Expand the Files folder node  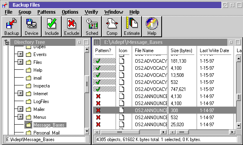pos(20,62)
